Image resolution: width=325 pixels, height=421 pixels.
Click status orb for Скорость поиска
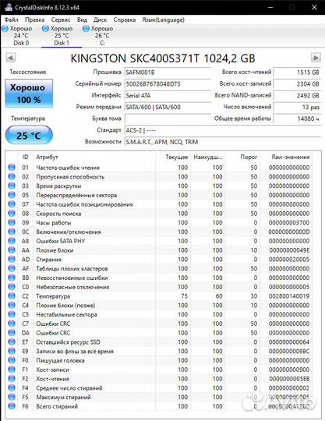12,214
